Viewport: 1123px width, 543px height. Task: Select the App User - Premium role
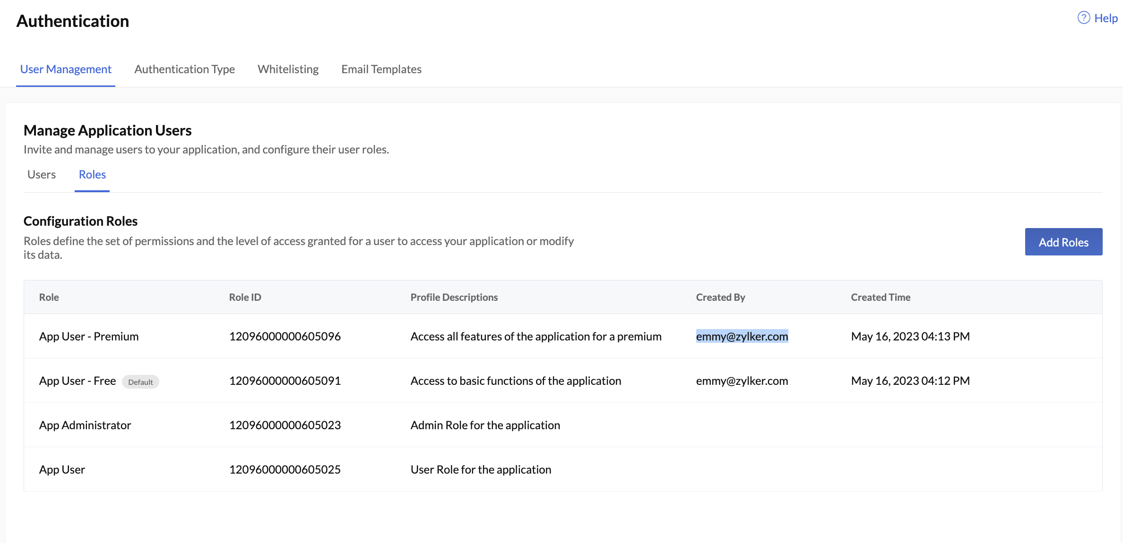(89, 337)
